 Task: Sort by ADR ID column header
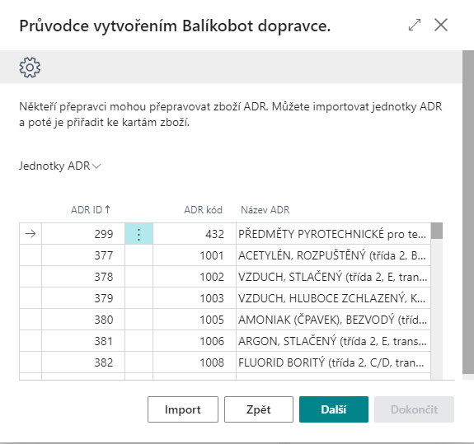point(91,209)
